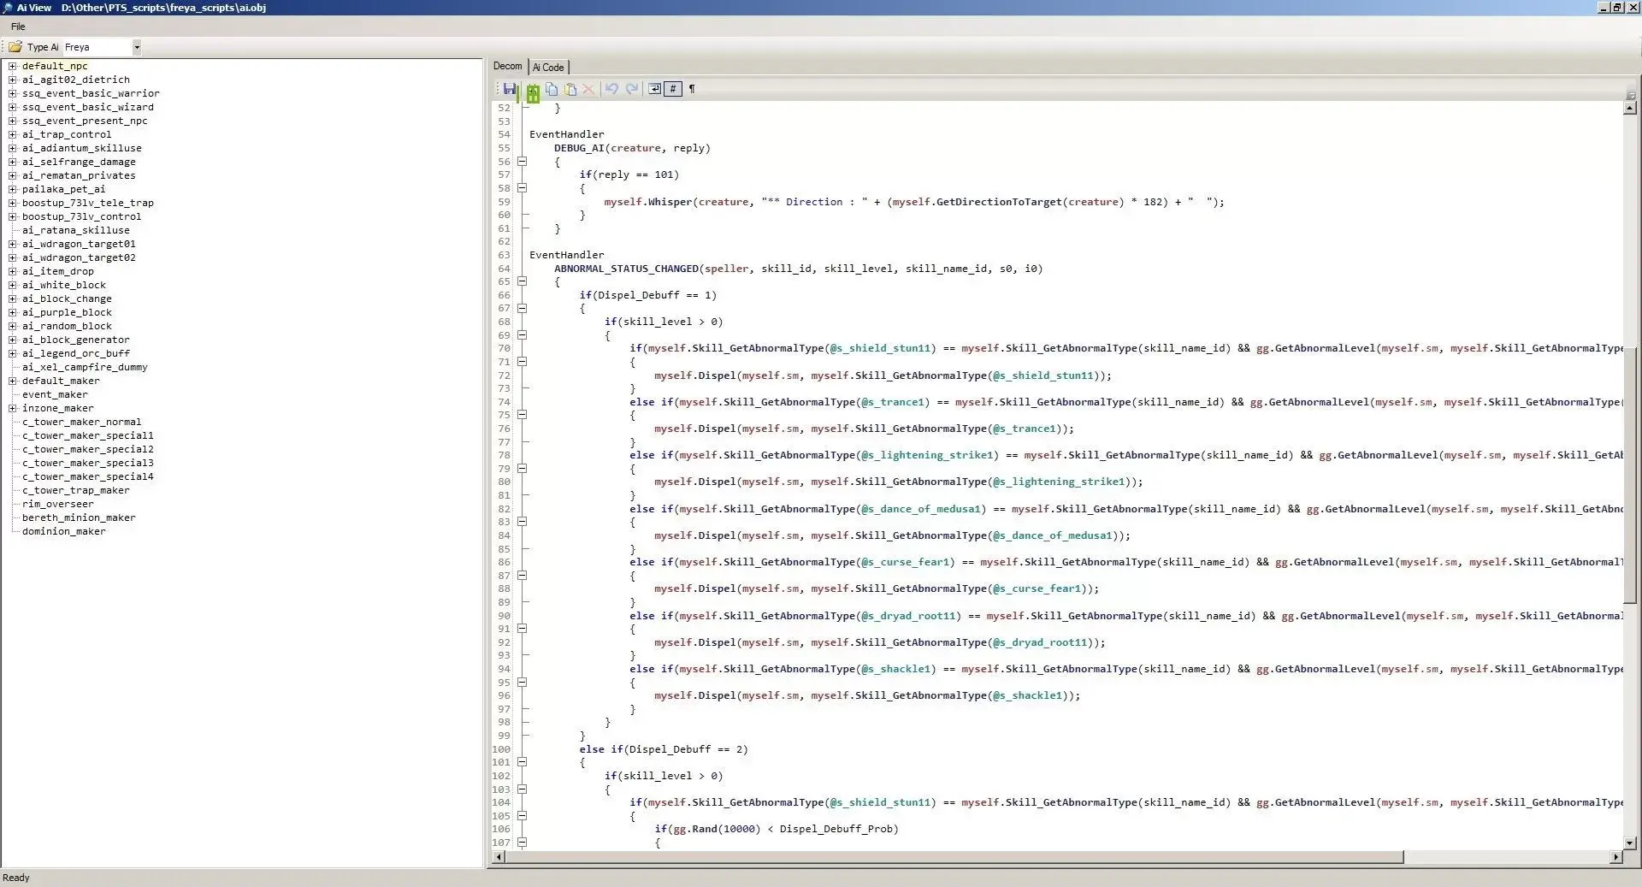Screen dimensions: 1642x887
Task: Select c_tower_maker_special4 in the tree
Action: point(88,476)
